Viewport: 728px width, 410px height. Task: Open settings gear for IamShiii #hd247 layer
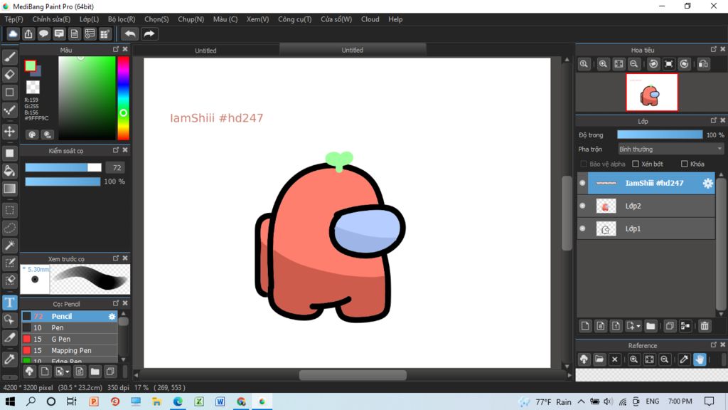[x=707, y=183]
